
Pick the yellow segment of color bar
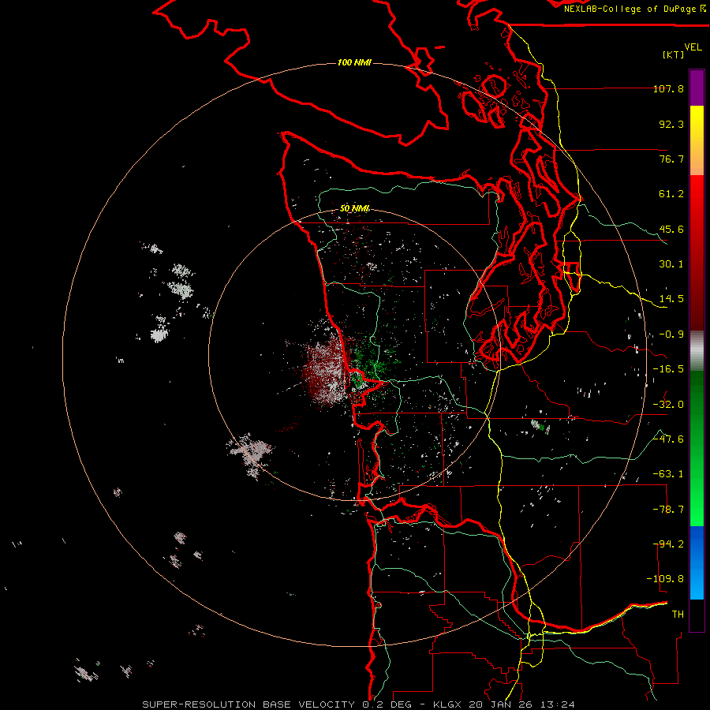tap(697, 123)
